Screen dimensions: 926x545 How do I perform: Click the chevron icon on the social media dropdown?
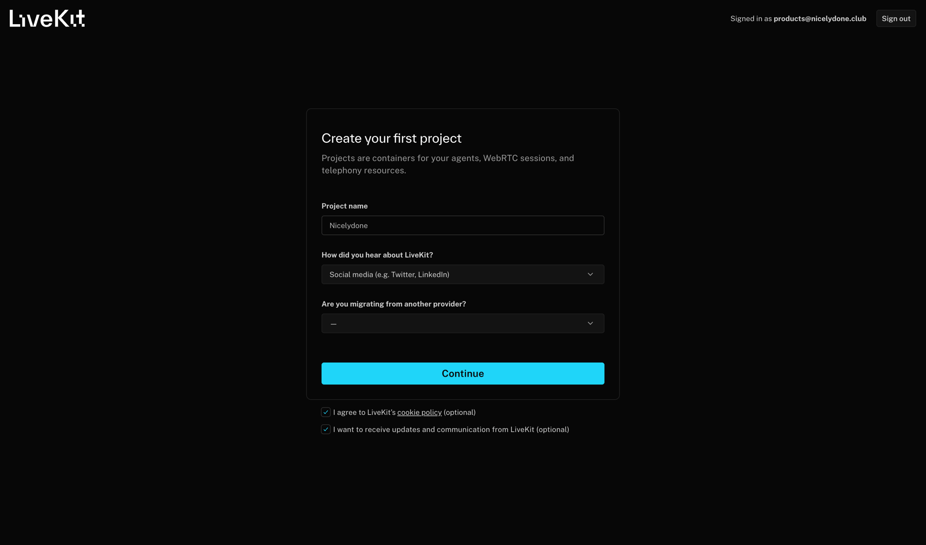590,274
